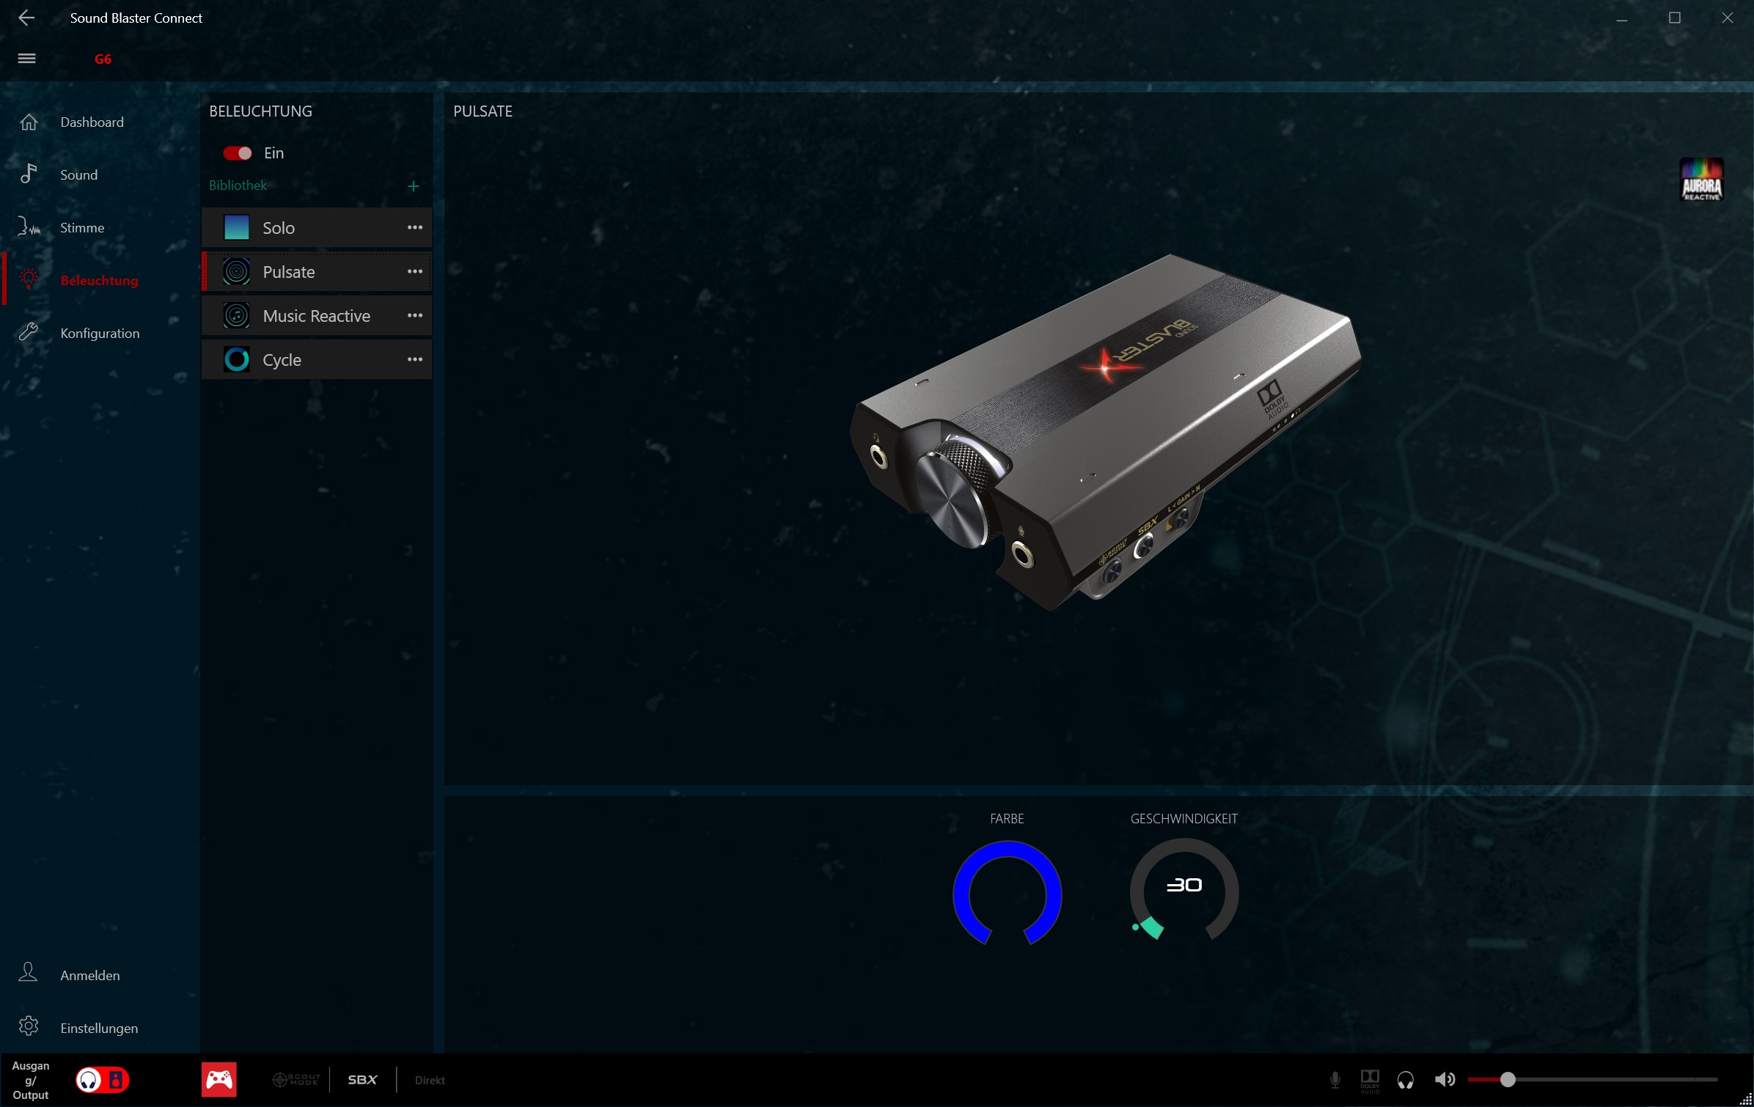
Task: Click the Dolby Audio icon
Action: 1369,1079
